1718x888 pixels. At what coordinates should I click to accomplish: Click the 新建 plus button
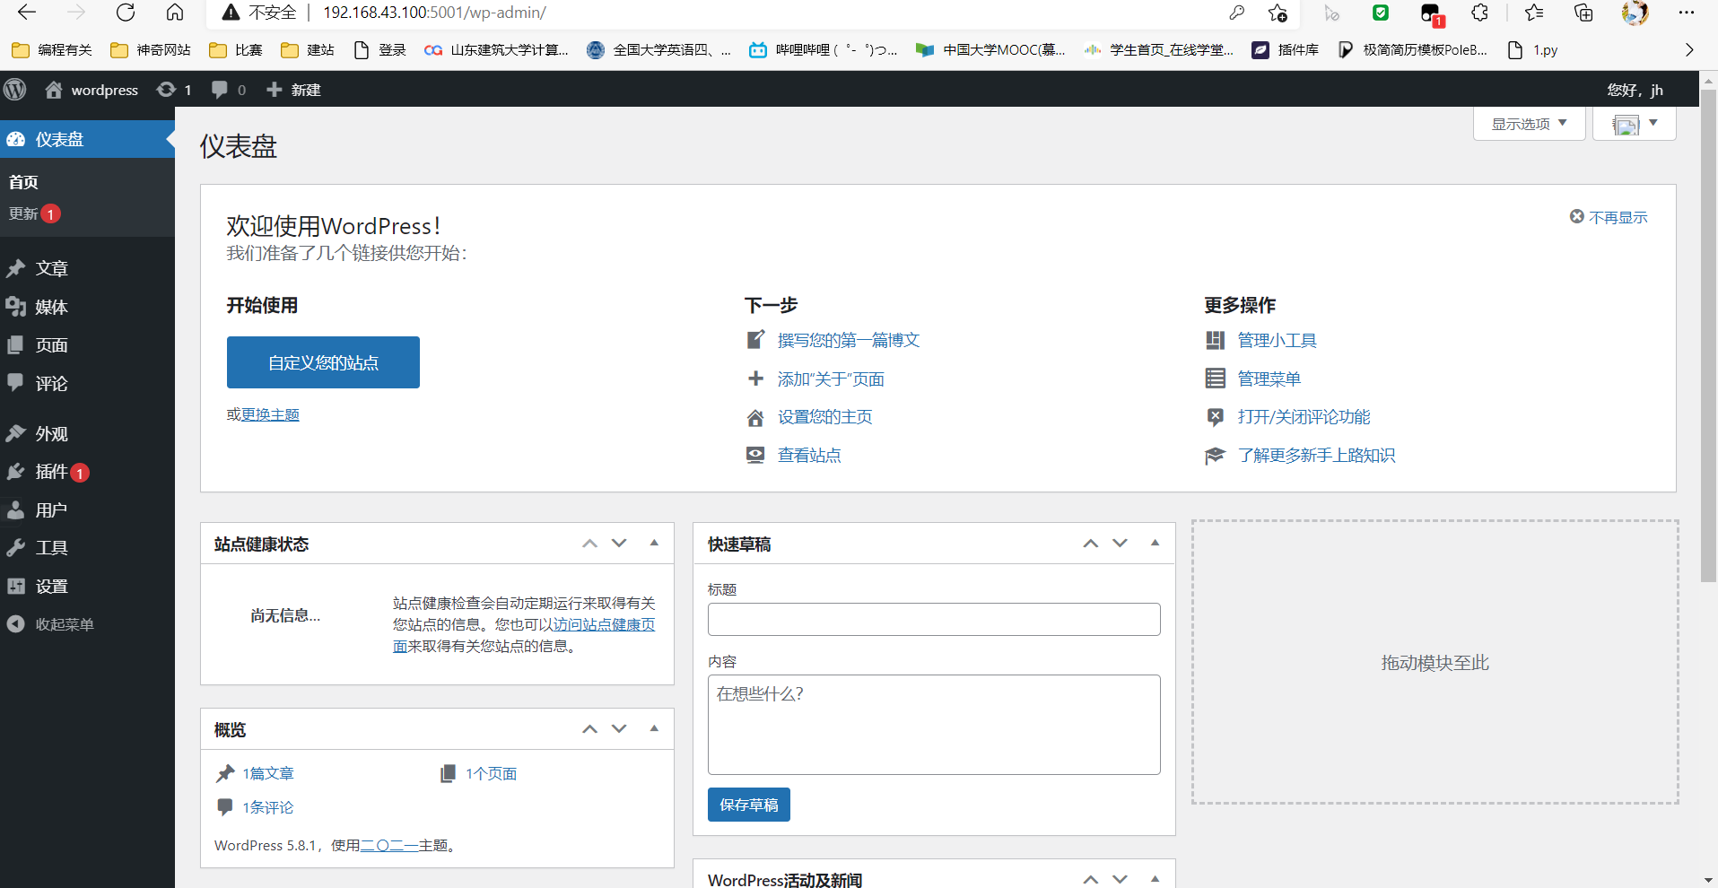293,90
